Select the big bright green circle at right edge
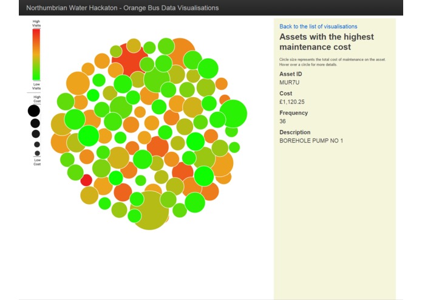Viewport: 422px width, 300px height. click(233, 114)
